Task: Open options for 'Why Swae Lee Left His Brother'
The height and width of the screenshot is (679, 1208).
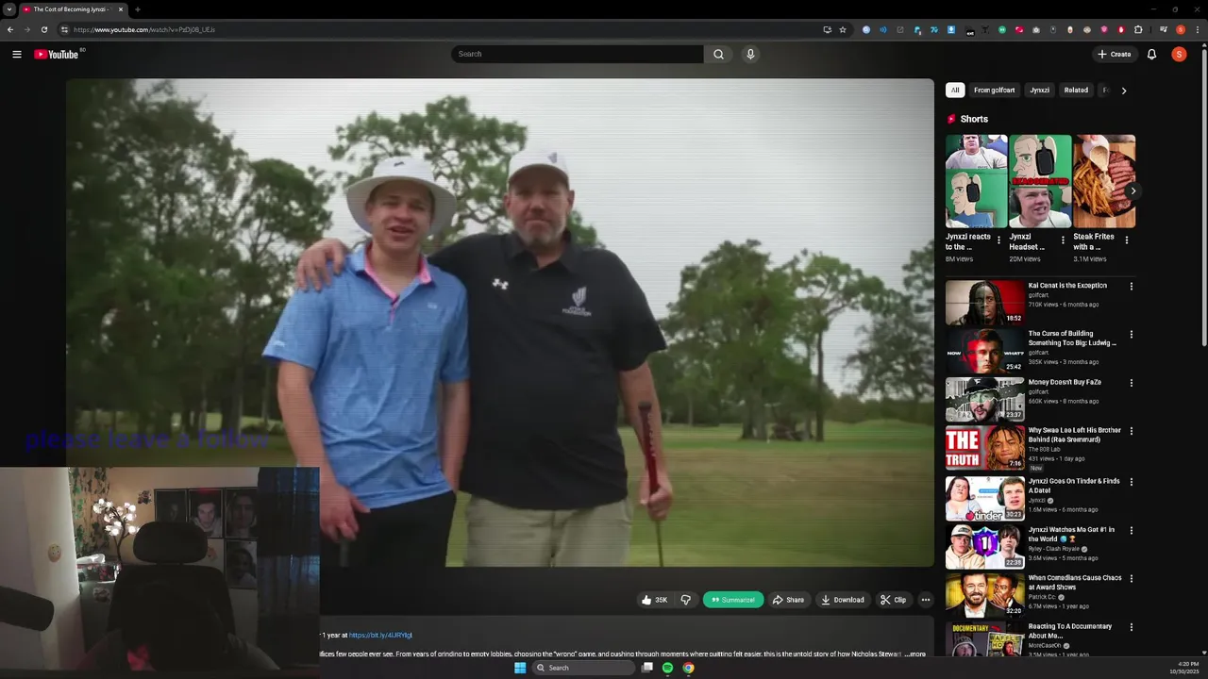Action: click(x=1131, y=431)
